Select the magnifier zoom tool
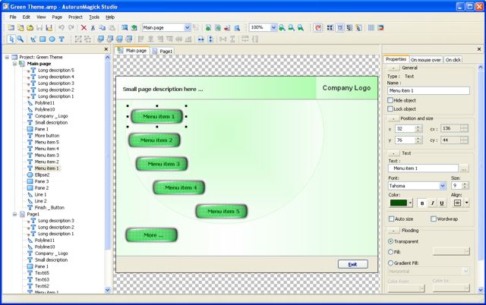 tap(21, 39)
